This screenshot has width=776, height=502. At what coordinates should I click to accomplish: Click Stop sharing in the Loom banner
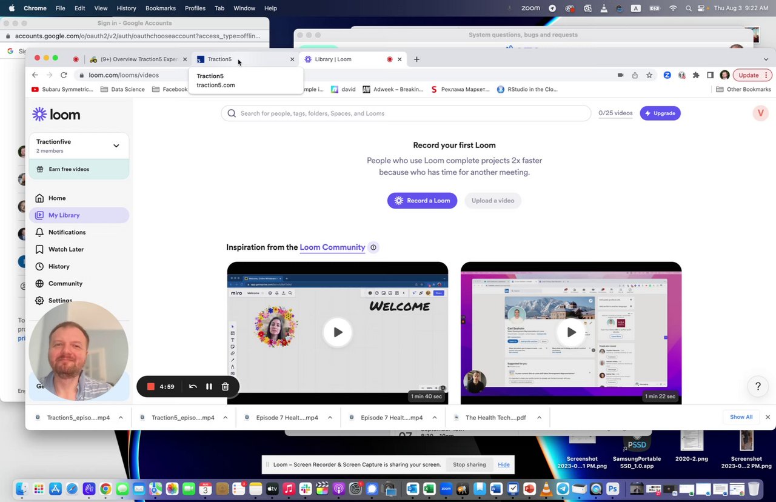(469, 464)
